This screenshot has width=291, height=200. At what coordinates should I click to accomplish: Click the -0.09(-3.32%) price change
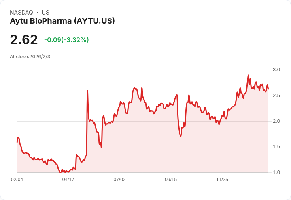(66, 40)
